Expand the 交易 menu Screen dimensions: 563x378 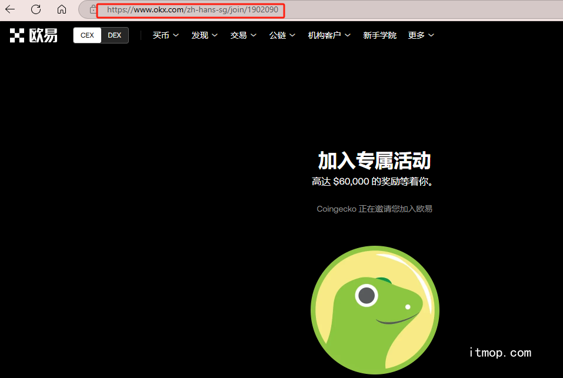pyautogui.click(x=243, y=35)
